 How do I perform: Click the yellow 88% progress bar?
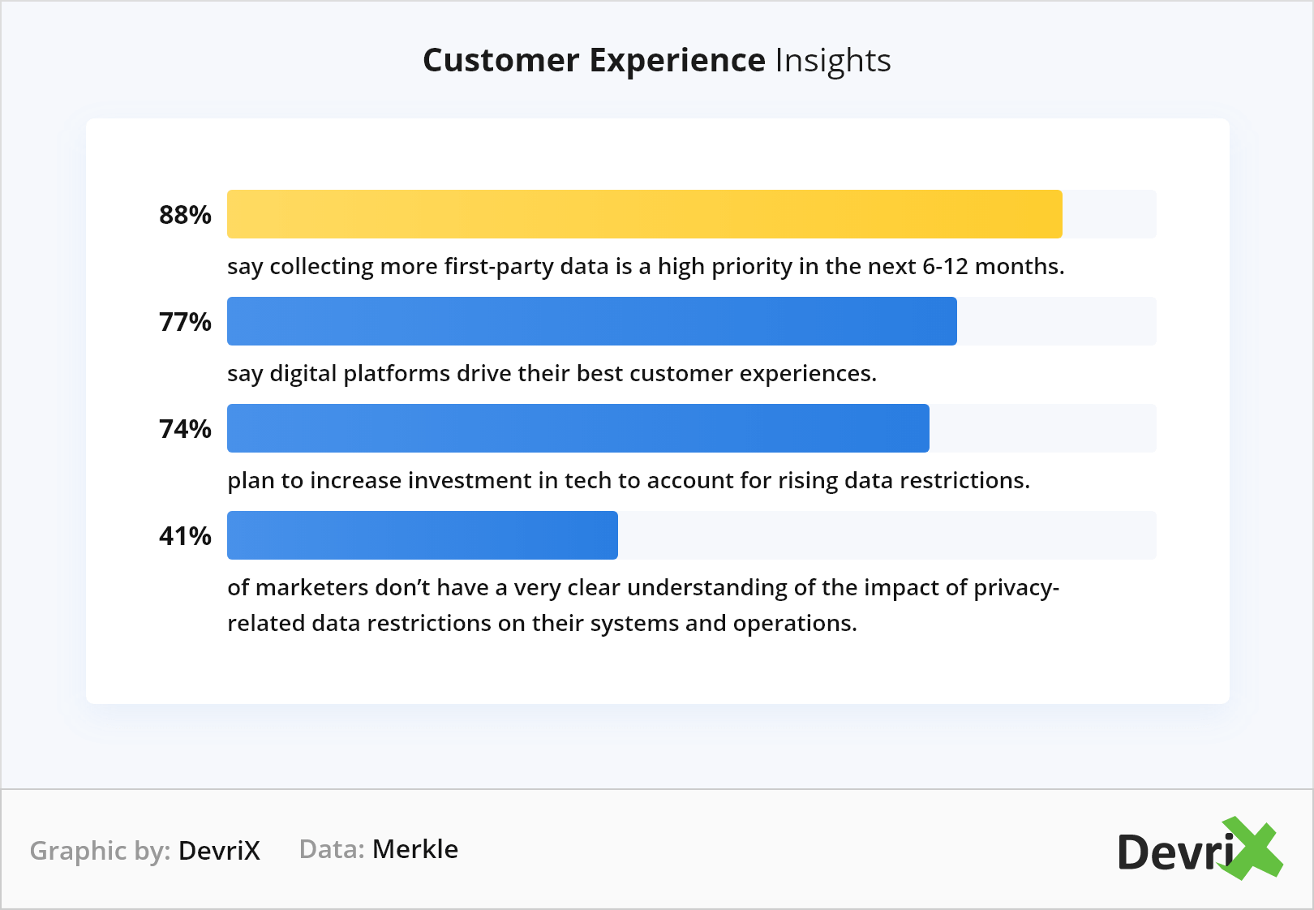(x=644, y=214)
